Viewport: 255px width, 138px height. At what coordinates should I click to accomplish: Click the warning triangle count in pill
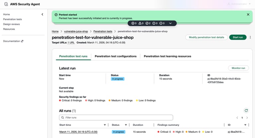click(141, 23)
